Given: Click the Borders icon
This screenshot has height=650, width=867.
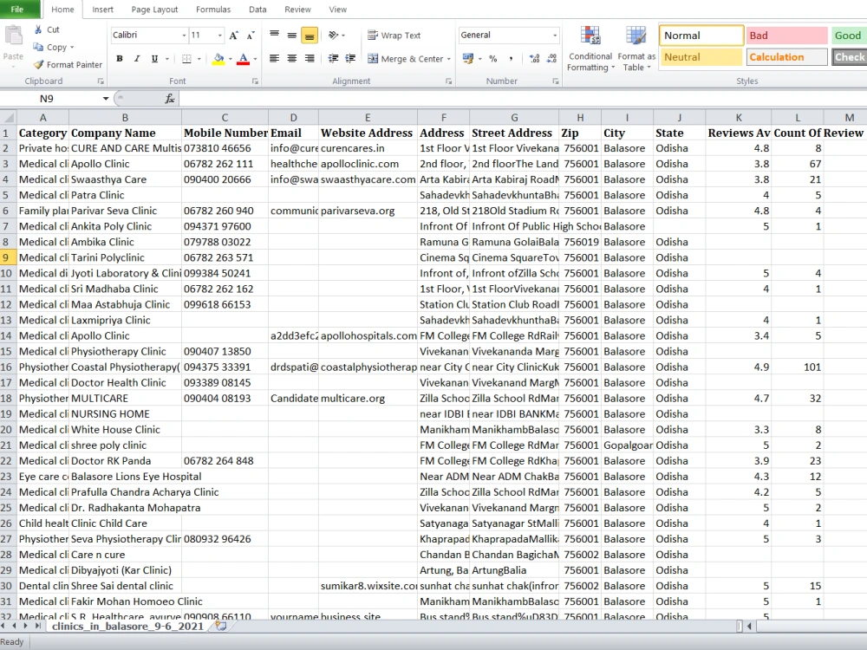Looking at the screenshot, I should point(187,58).
